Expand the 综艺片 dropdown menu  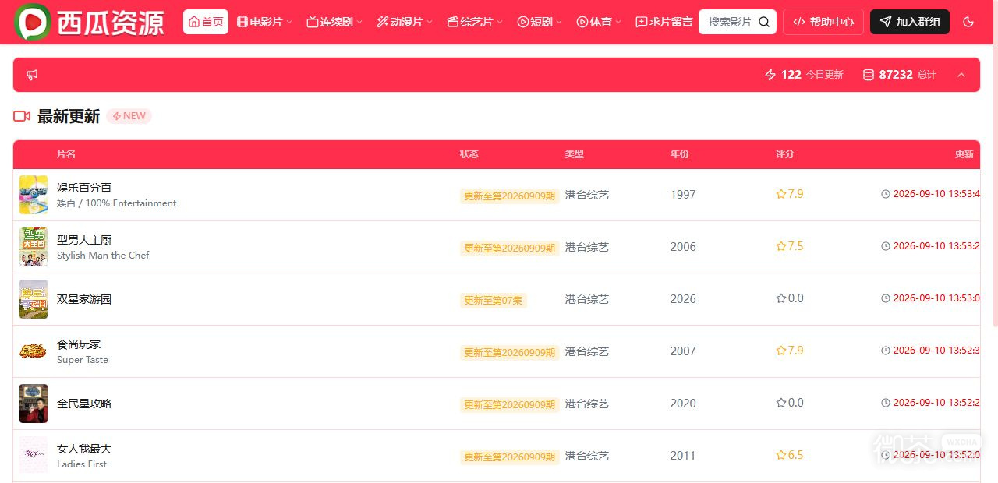[x=475, y=22]
